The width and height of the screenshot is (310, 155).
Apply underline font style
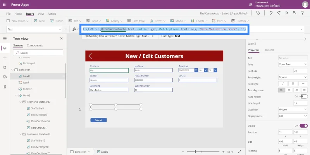pos(293,83)
